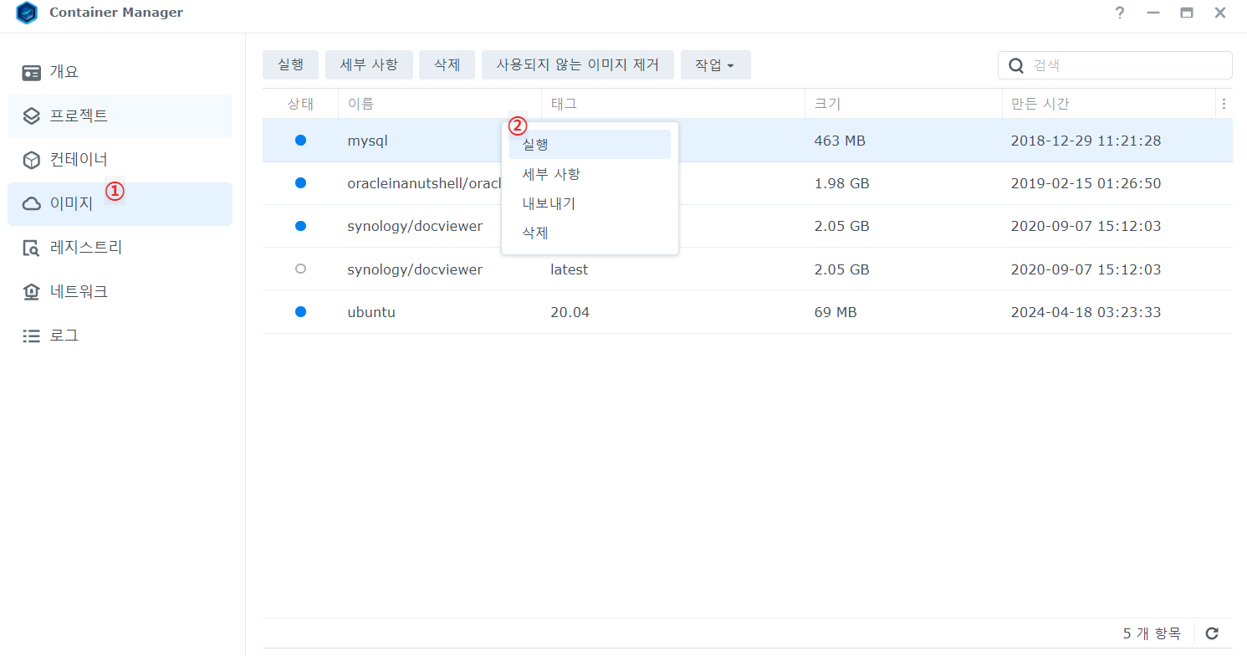Select the ubuntu image name
The image size is (1247, 656).
[x=371, y=312]
